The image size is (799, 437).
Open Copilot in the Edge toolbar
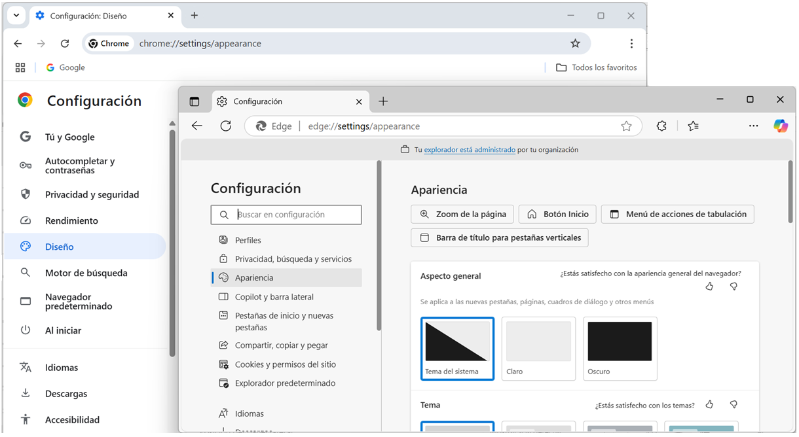781,126
